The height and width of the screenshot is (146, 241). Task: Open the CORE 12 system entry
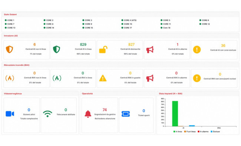pos(205,24)
